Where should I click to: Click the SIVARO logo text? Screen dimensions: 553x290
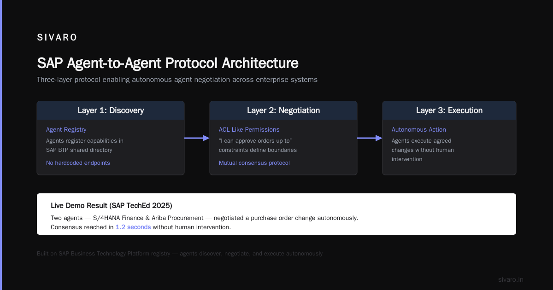point(57,38)
